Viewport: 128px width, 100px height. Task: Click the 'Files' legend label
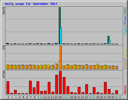125,20
